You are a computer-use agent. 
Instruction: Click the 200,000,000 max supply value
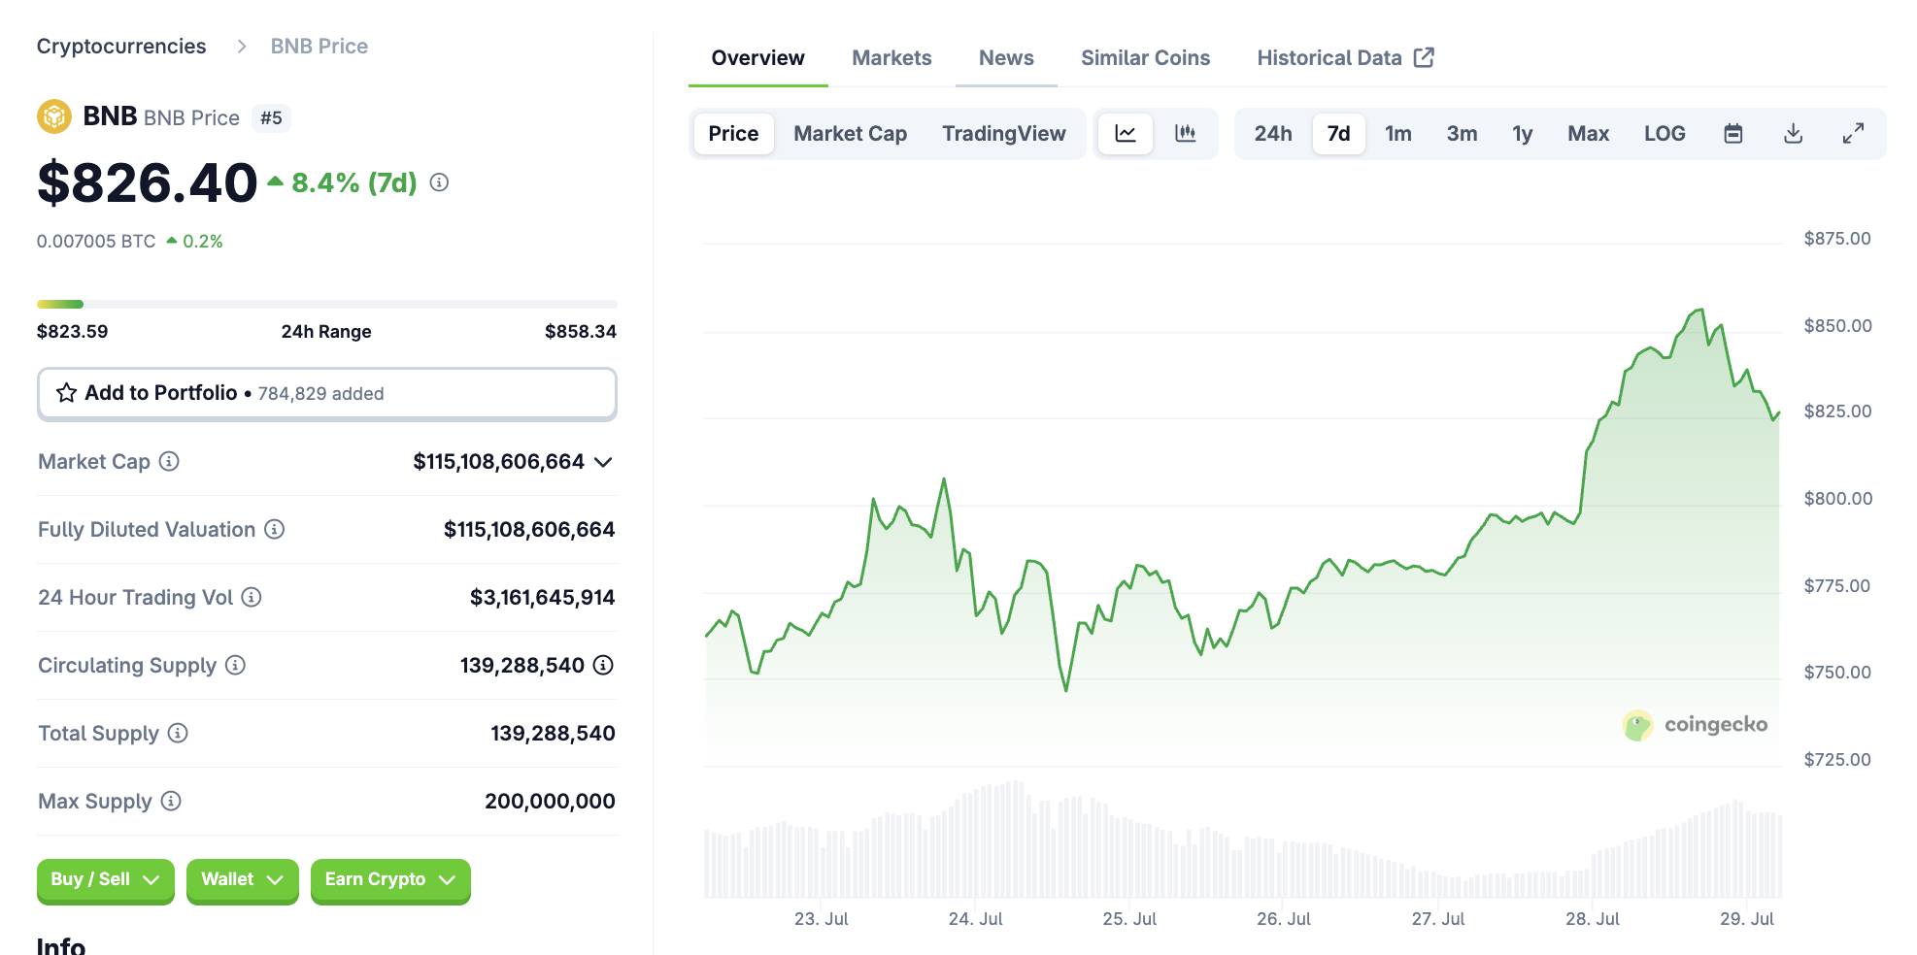[x=550, y=802]
